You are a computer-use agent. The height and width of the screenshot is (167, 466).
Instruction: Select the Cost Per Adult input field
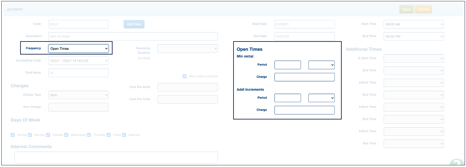click(187, 87)
